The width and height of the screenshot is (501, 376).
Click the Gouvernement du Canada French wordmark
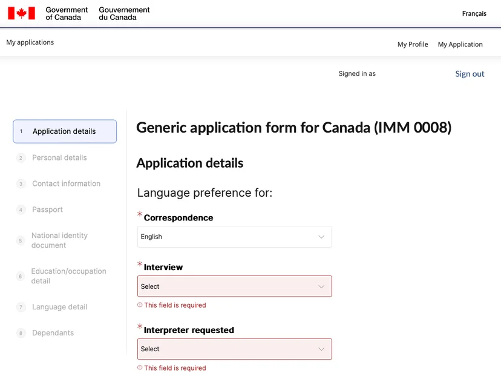pyautogui.click(x=124, y=14)
